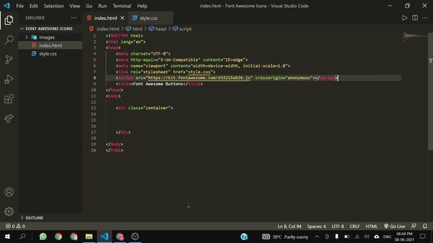Open the help icon in taskbar

point(244,237)
